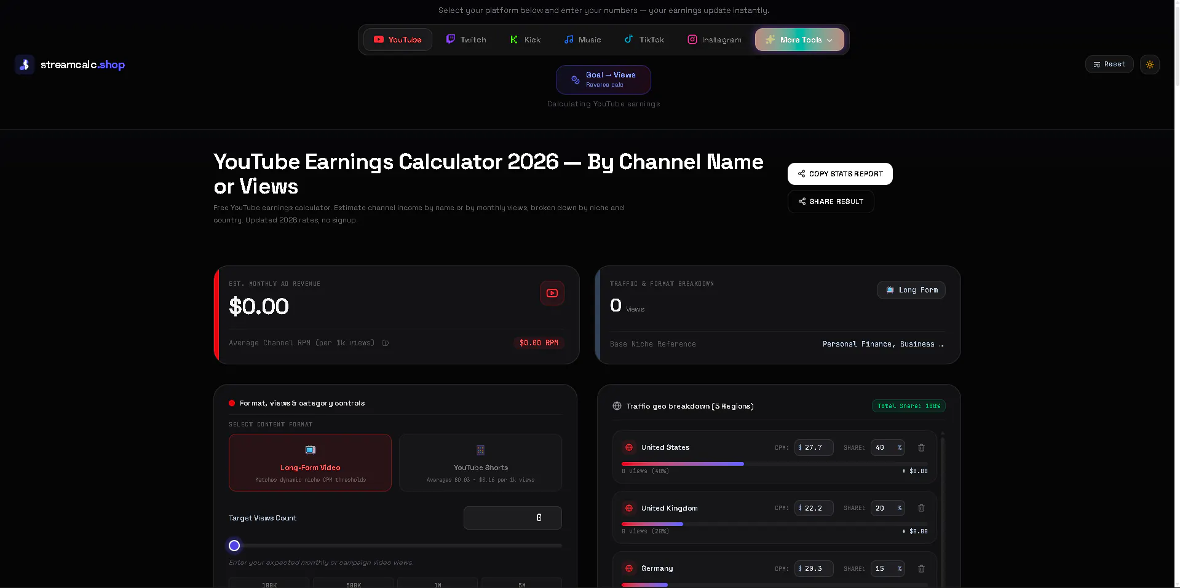Image resolution: width=1180 pixels, height=588 pixels.
Task: Click the Reset button
Action: tap(1109, 64)
